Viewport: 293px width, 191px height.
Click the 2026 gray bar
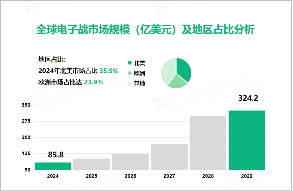[x=131, y=162]
